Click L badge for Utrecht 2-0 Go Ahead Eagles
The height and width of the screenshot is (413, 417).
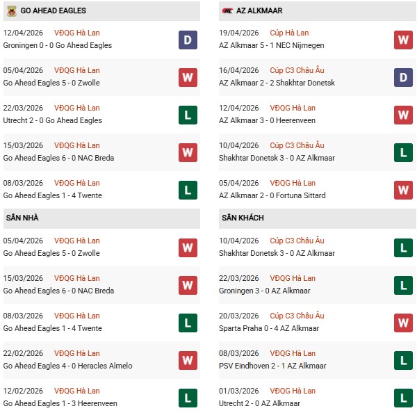point(188,115)
